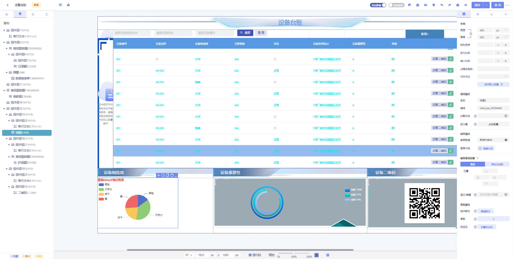This screenshot has height=259, width=513.
Task: Open more options ellipsis at far right
Action: coord(507,5)
